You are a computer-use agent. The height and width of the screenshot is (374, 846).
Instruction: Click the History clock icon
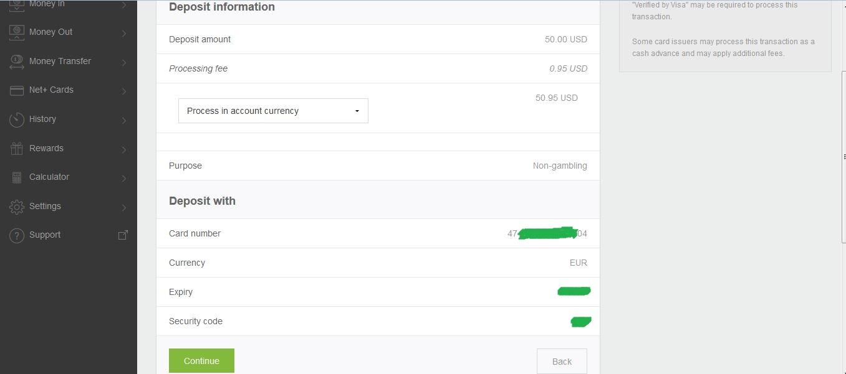pyautogui.click(x=17, y=119)
